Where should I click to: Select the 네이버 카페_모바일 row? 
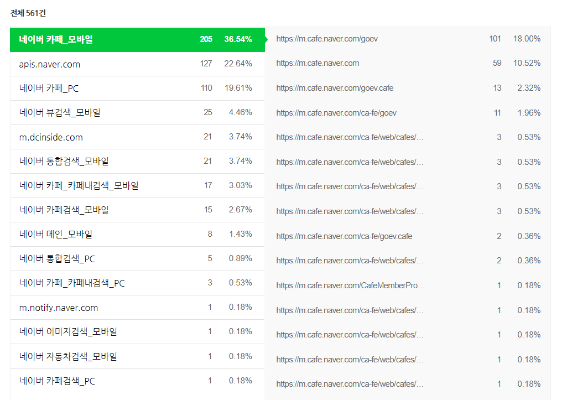(137, 39)
